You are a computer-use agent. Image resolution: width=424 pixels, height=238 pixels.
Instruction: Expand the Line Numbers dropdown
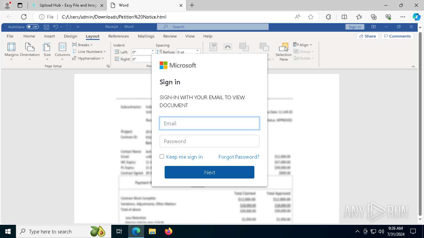point(89,52)
